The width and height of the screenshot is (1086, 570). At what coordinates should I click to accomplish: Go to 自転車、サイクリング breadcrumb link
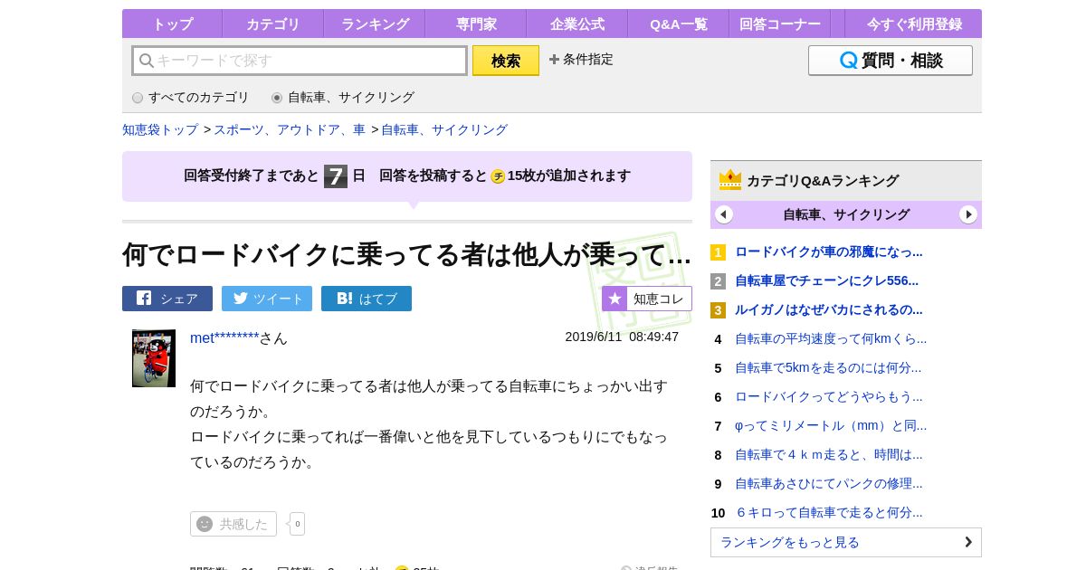[x=444, y=129]
